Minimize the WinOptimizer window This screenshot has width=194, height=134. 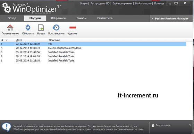click(170, 3)
